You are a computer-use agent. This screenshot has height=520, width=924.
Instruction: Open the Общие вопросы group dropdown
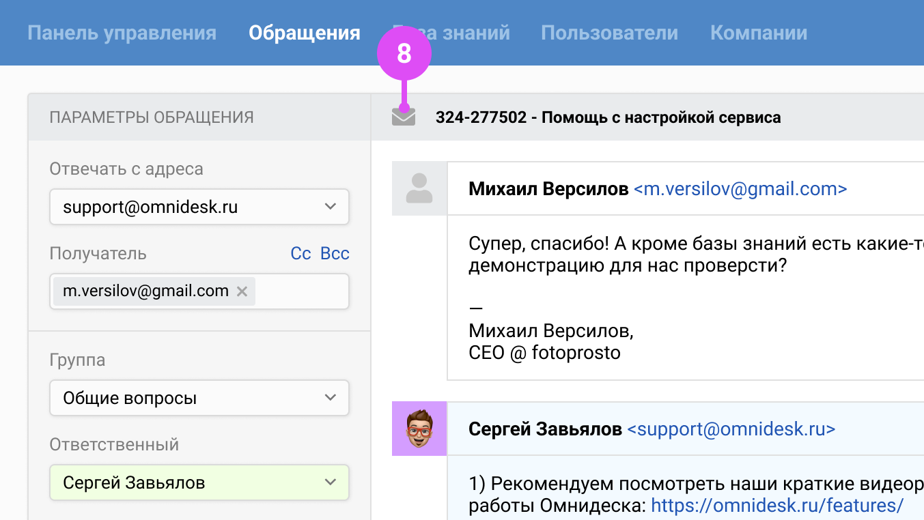(x=198, y=398)
